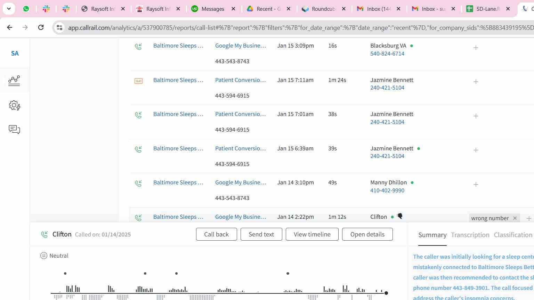Click the Open details button
The width and height of the screenshot is (534, 300).
[367, 234]
